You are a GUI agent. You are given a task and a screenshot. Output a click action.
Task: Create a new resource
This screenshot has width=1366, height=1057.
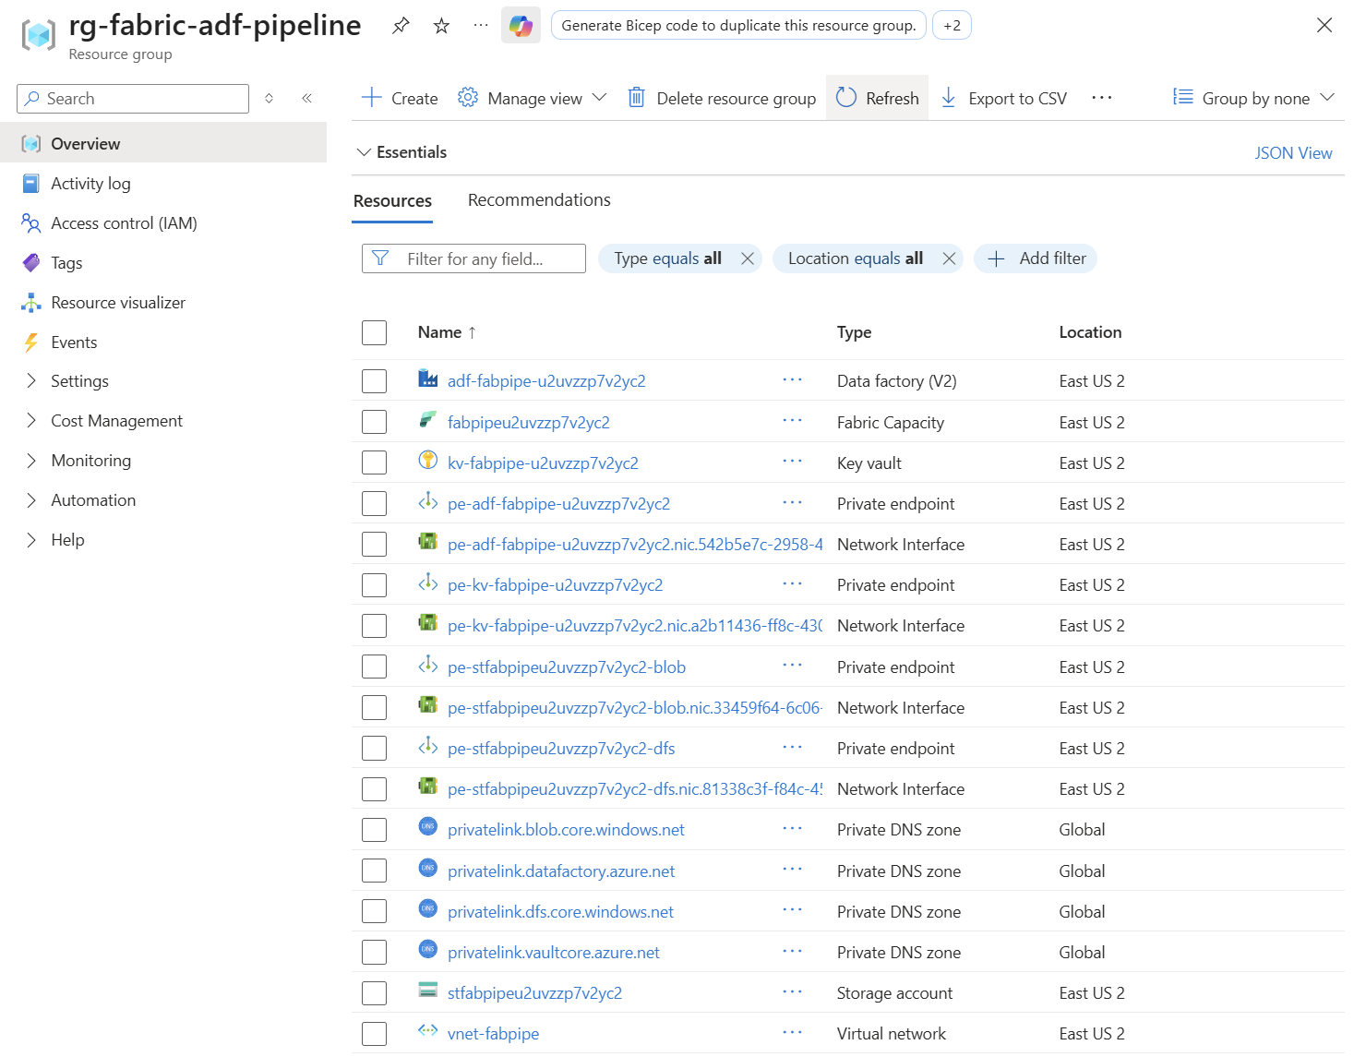(x=398, y=97)
